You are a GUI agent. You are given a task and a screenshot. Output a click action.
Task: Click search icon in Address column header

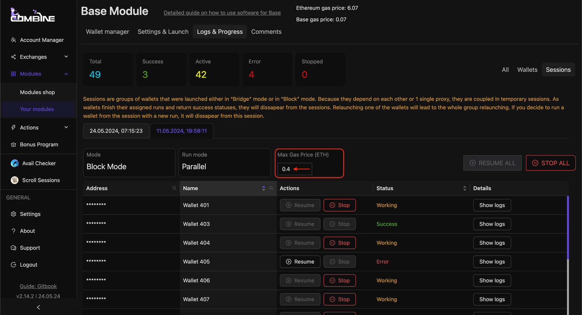[x=174, y=188]
